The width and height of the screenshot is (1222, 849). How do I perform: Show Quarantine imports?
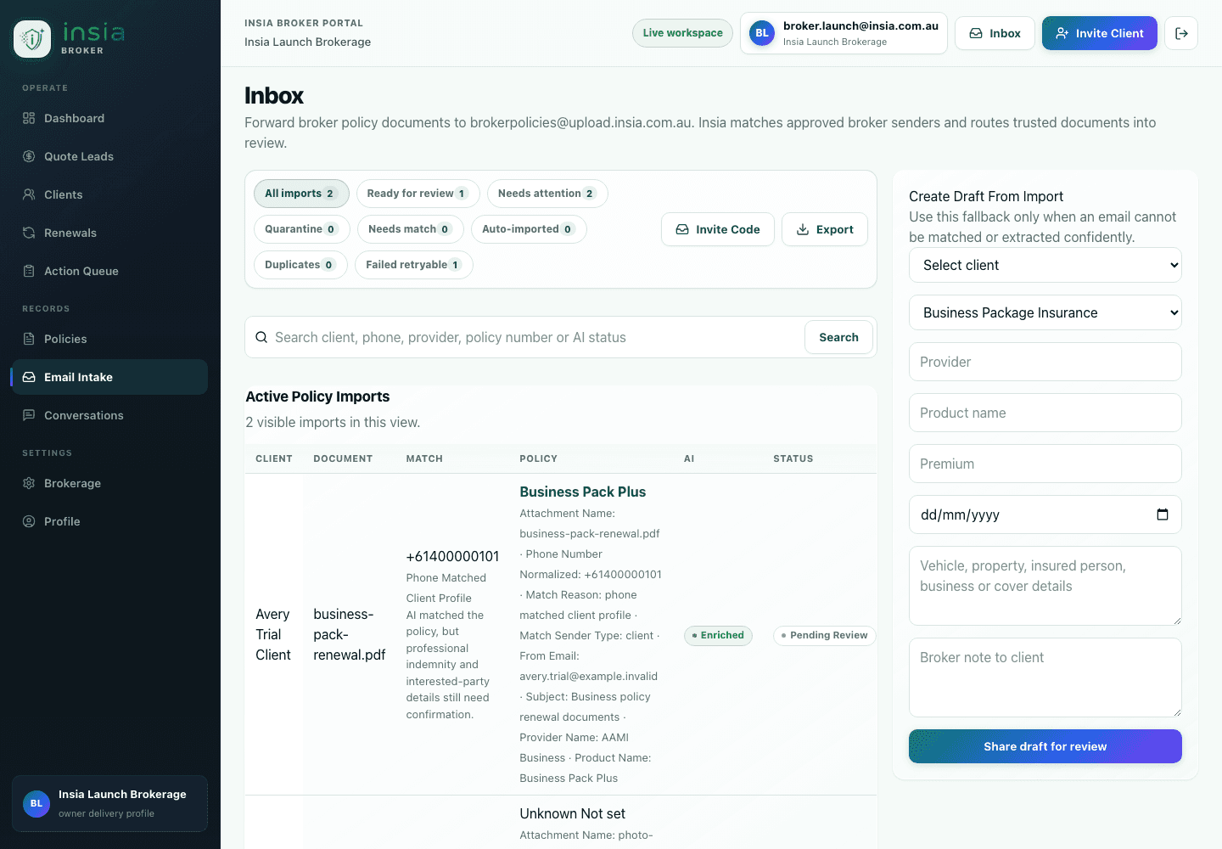pyautogui.click(x=301, y=229)
